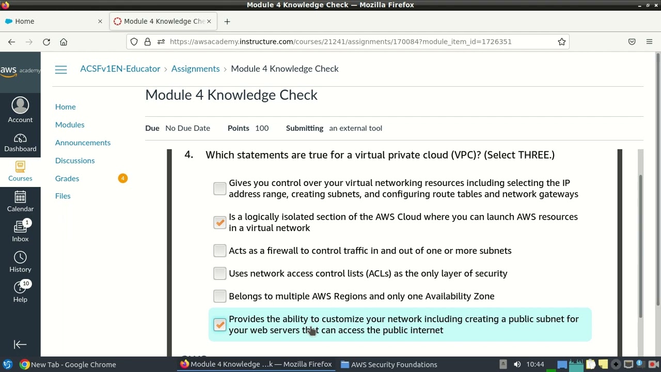This screenshot has height=372, width=661.
Task: Check 'Belongs to multiple AWS Regions' option
Action: (x=219, y=296)
